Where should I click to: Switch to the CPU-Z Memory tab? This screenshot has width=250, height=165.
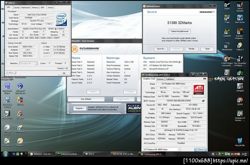35,8
